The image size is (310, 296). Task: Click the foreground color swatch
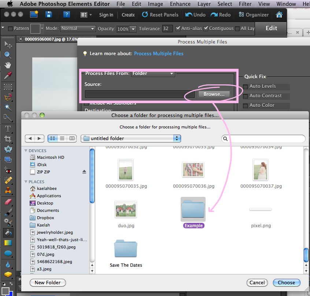pyautogui.click(x=5, y=291)
